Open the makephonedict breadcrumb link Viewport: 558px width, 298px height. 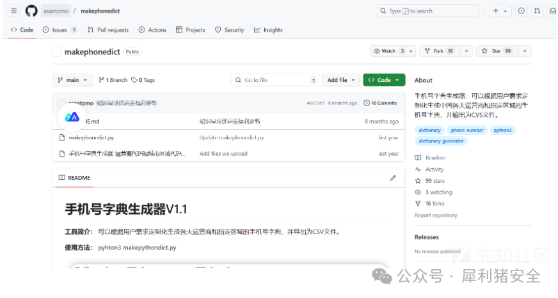(x=100, y=11)
